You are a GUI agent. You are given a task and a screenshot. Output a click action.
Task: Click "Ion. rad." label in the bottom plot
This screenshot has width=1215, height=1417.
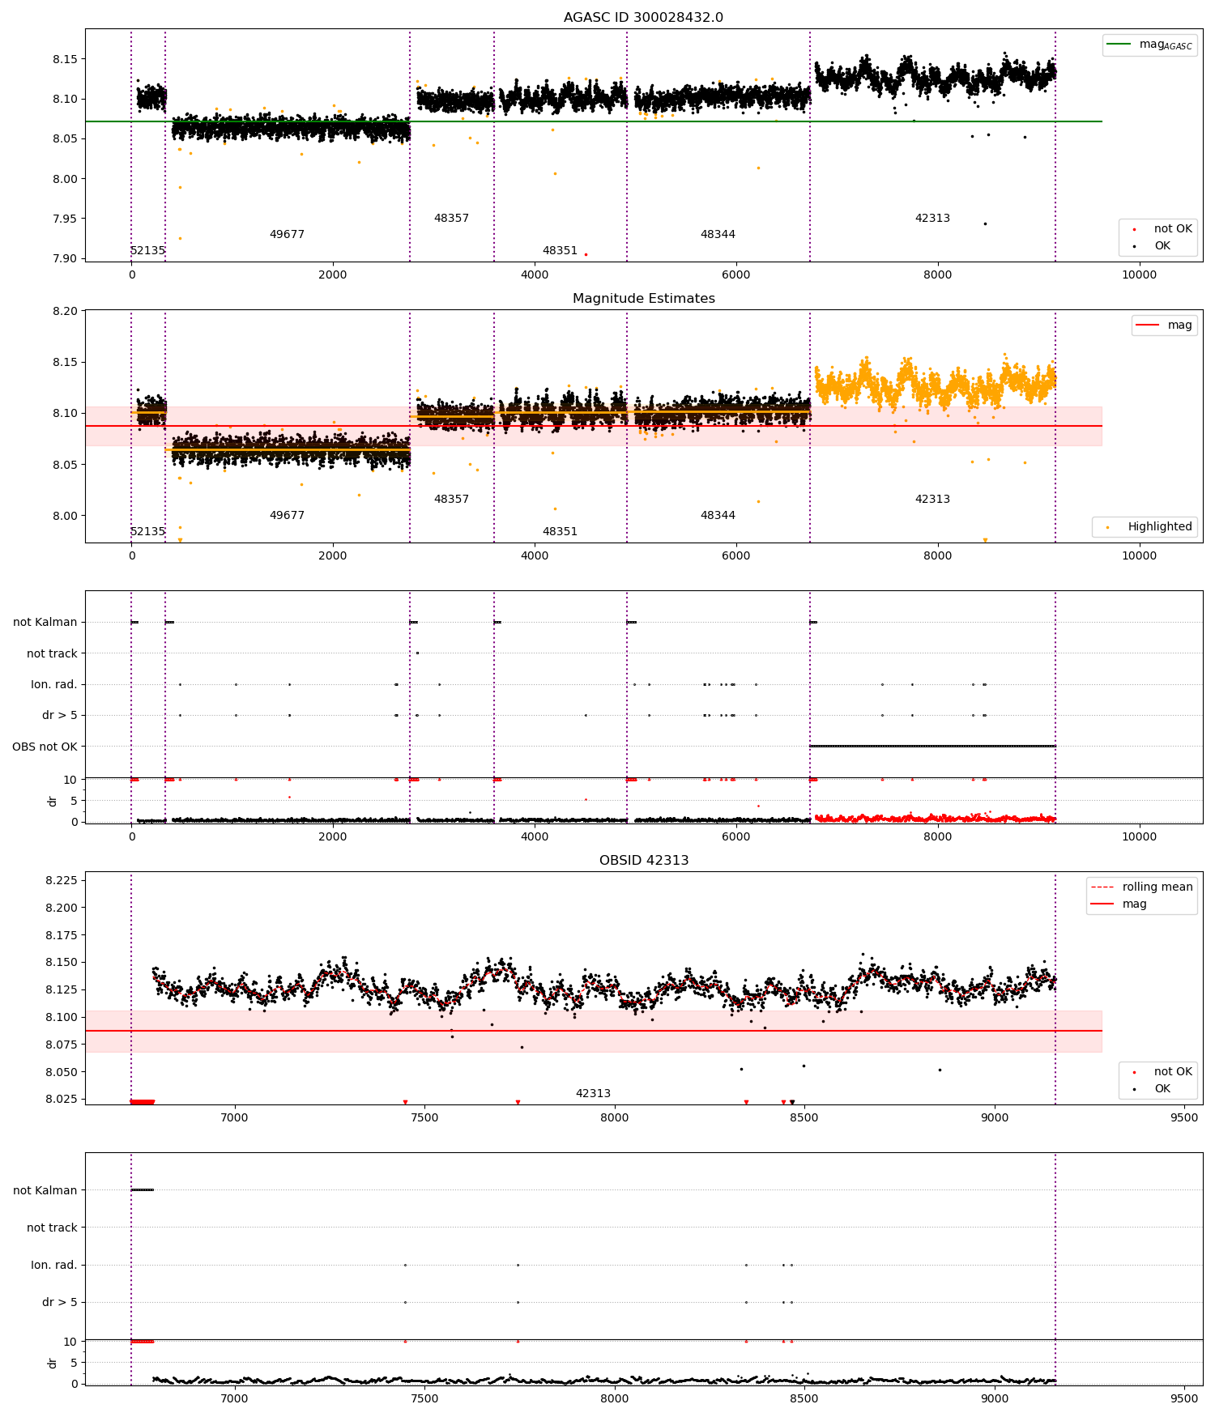coord(54,1265)
